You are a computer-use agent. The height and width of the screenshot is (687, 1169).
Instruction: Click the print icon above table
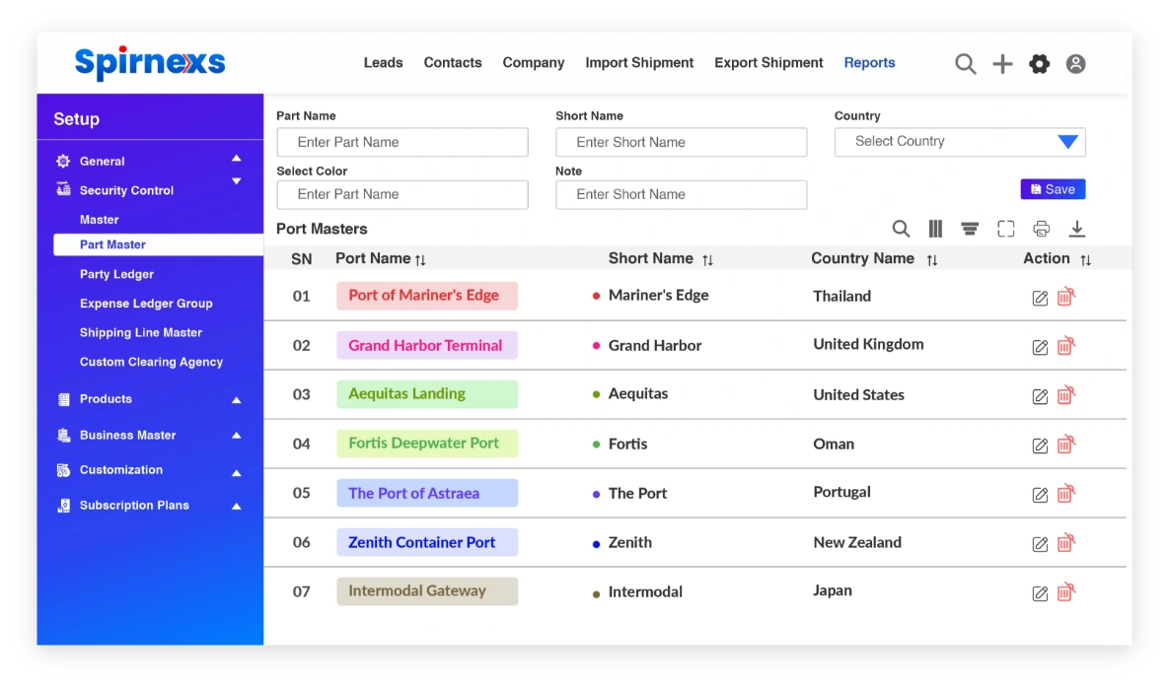pyautogui.click(x=1041, y=229)
